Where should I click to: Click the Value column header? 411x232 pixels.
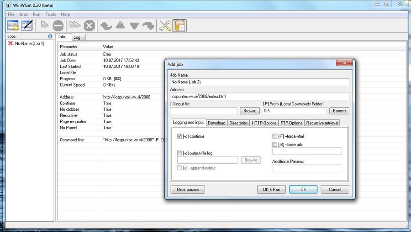click(x=108, y=47)
